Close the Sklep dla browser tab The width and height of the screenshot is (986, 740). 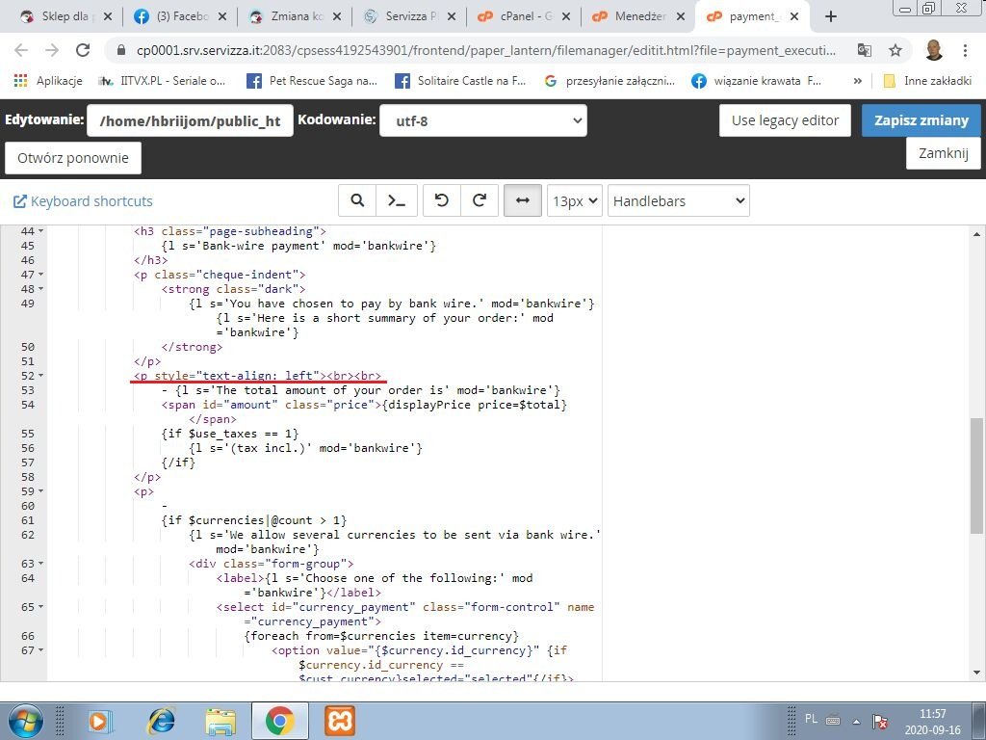point(108,17)
